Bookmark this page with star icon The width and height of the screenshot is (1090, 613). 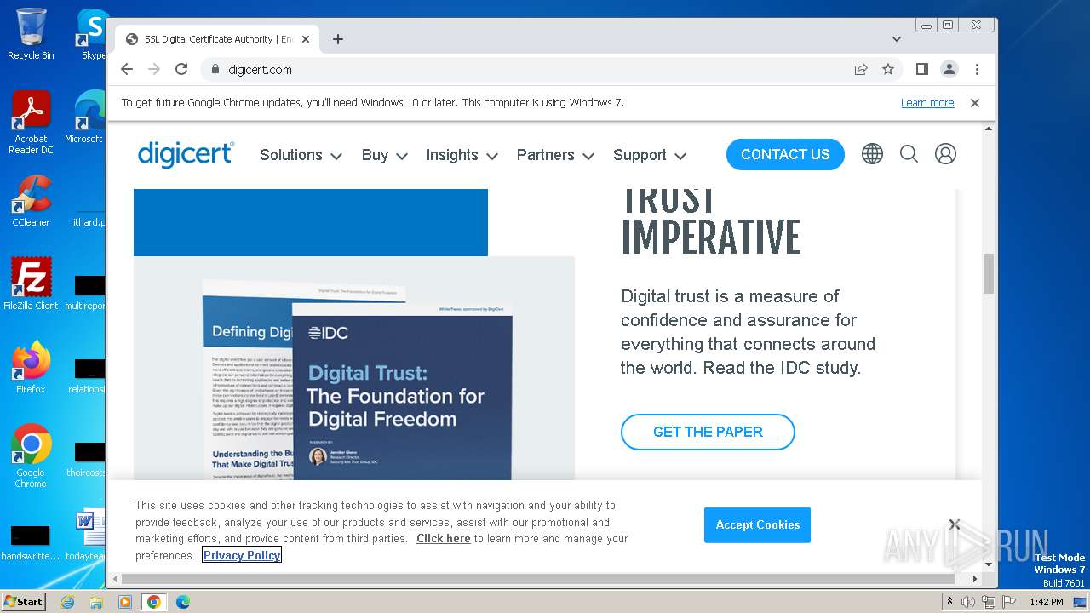click(x=888, y=70)
